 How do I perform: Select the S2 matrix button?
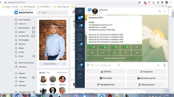coord(103,47)
